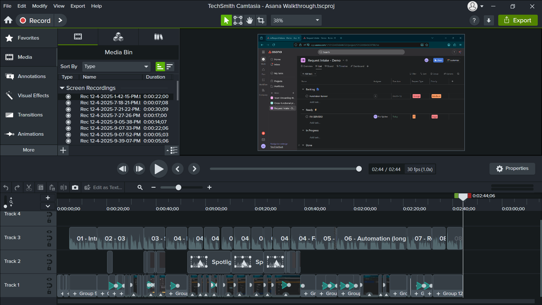
Task: Open the Modify menu
Action: click(40, 6)
